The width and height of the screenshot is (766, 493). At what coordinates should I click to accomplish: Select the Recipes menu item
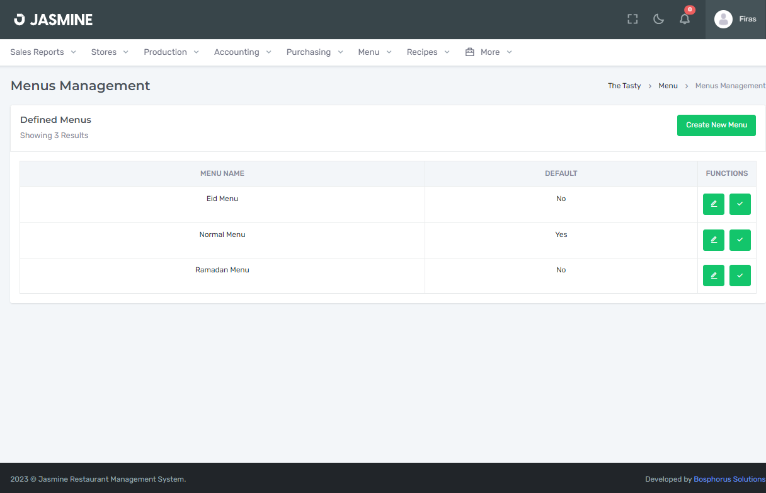click(x=428, y=52)
